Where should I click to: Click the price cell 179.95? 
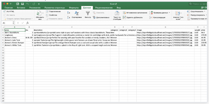(x=204, y=35)
